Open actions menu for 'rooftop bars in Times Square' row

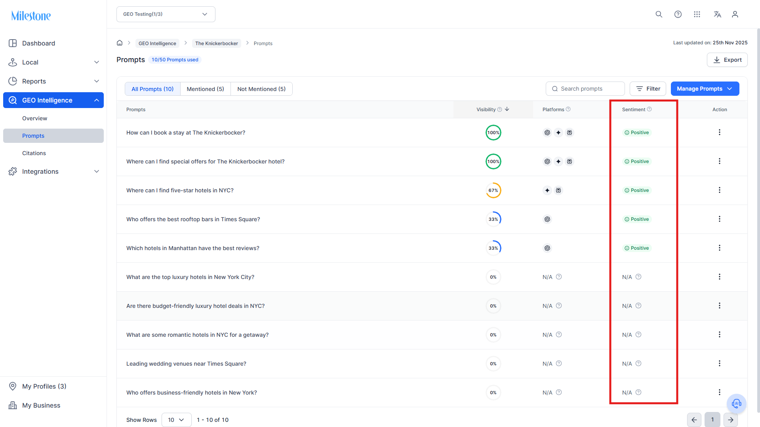pos(720,219)
